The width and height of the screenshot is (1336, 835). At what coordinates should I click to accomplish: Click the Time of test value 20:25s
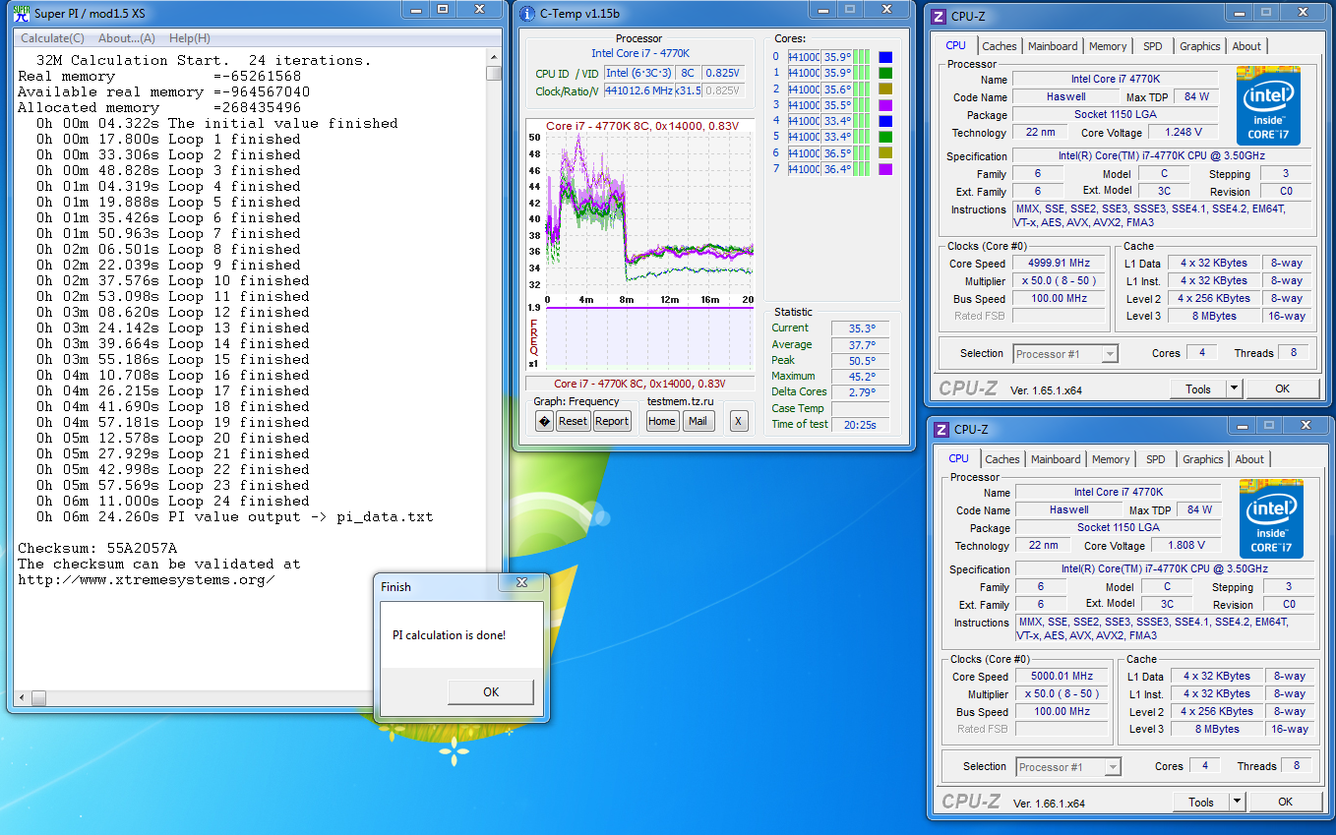(x=863, y=424)
